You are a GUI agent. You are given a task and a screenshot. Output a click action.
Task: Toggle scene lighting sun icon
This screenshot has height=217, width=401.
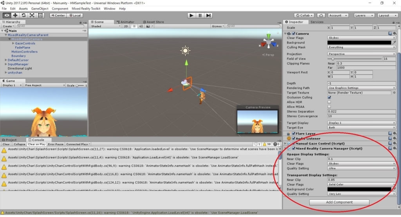134,26
